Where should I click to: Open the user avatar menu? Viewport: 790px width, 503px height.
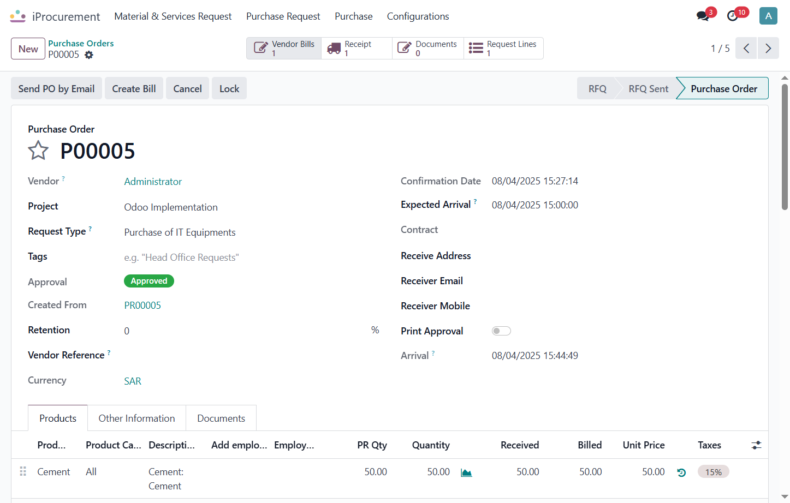pos(768,16)
